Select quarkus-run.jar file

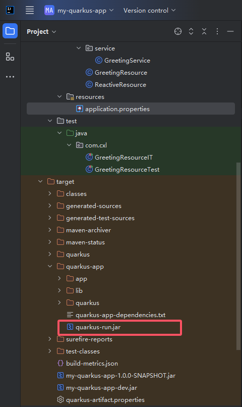(98, 327)
